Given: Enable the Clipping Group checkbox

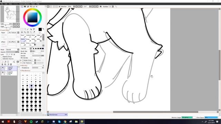Looking at the screenshot, I should click(x=1, y=56).
